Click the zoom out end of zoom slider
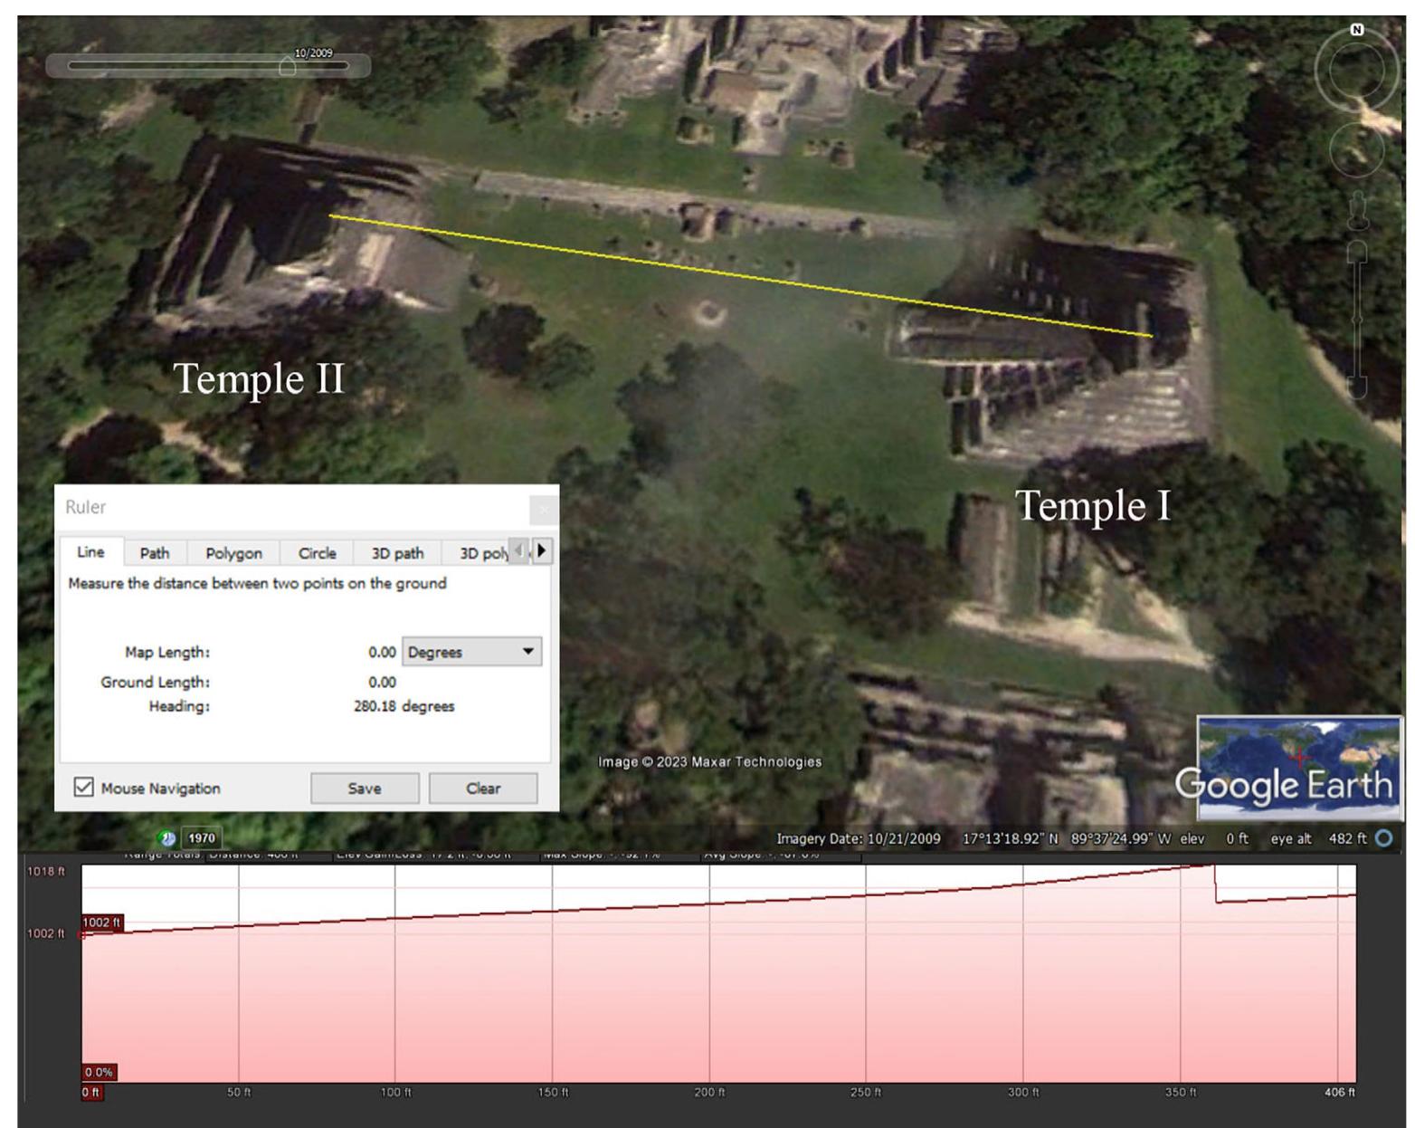 1357,387
